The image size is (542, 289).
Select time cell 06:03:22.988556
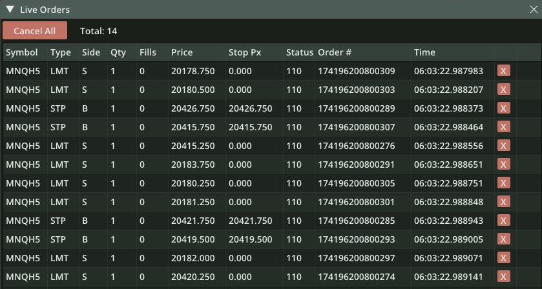coord(448,146)
